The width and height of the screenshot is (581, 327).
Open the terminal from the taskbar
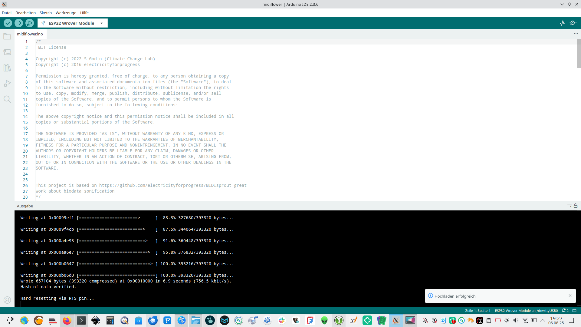pyautogui.click(x=81, y=320)
